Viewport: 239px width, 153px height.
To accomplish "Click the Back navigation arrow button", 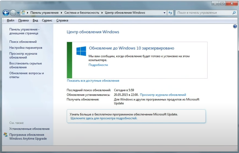I will coord(6,13).
